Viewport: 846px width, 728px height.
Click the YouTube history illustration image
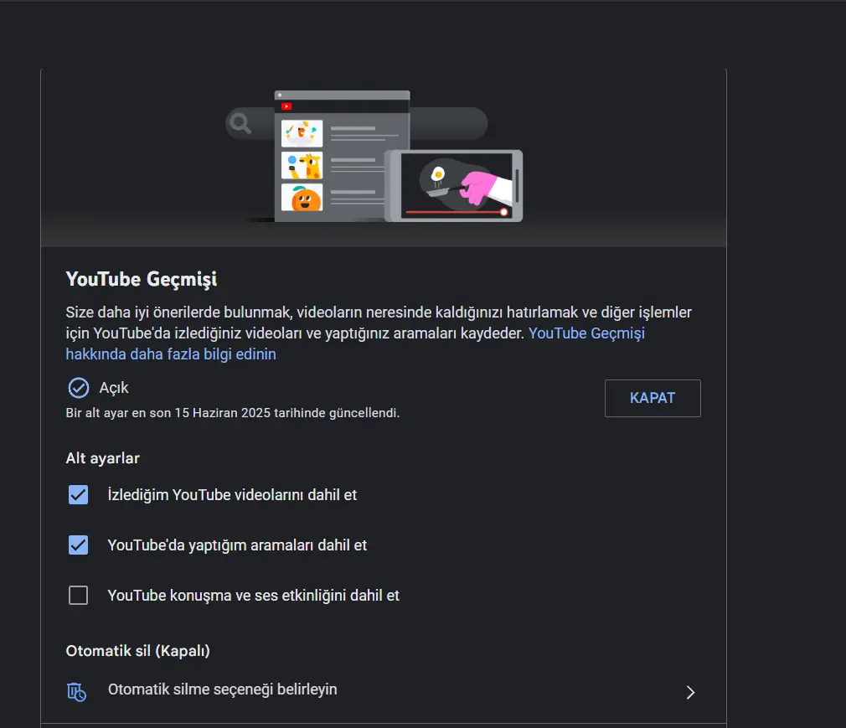(x=374, y=157)
